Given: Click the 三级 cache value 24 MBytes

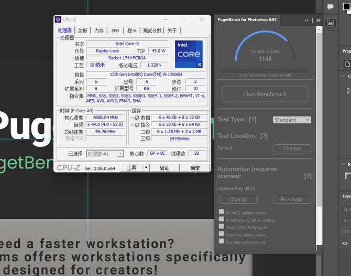Looking at the screenshot, I should 179,139.
